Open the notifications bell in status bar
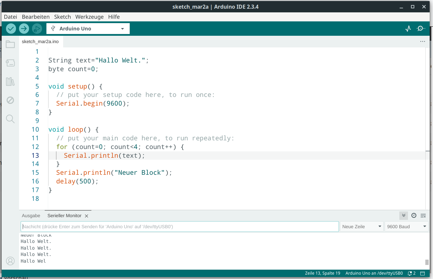 (x=412, y=273)
